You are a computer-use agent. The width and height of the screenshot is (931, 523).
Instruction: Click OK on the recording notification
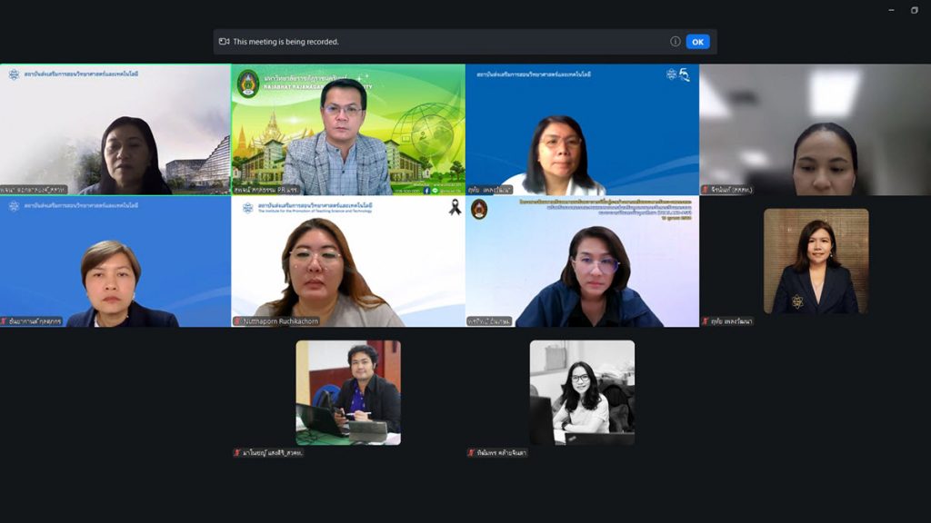697,42
